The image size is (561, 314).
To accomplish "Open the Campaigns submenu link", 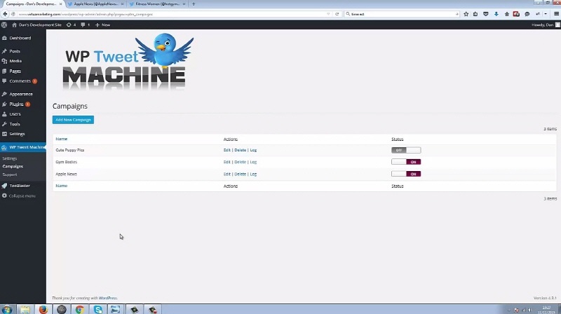I will pos(13,166).
